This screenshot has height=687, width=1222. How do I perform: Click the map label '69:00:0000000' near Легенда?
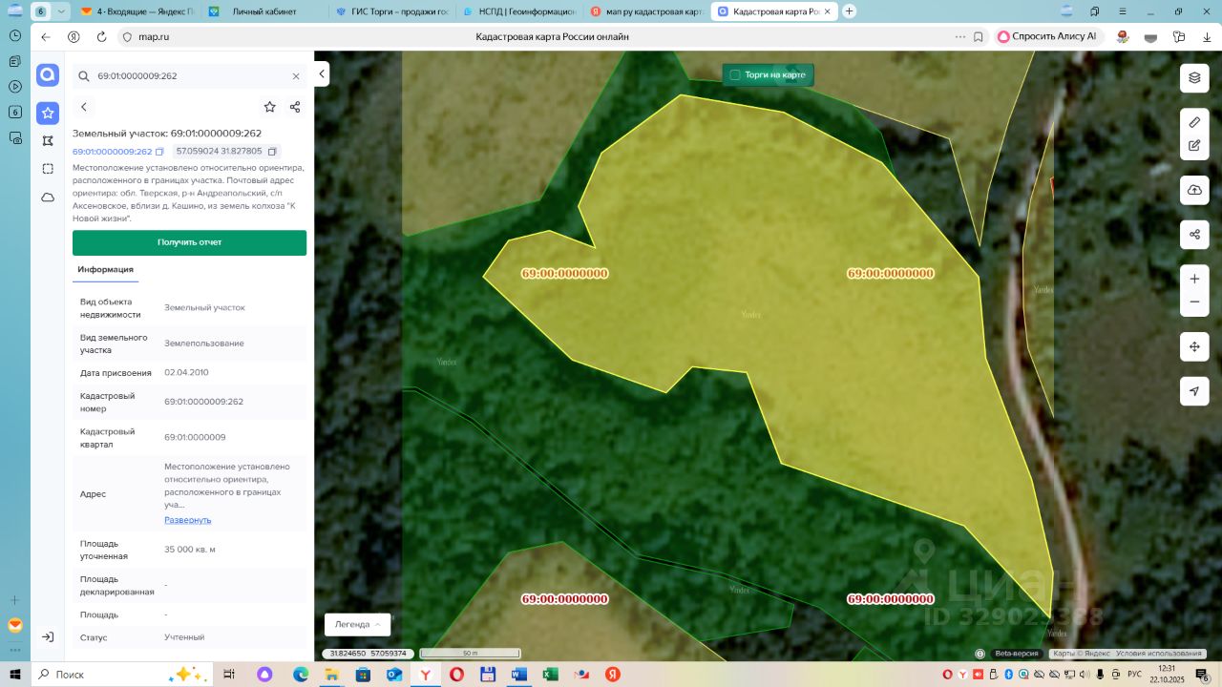pyautogui.click(x=564, y=599)
